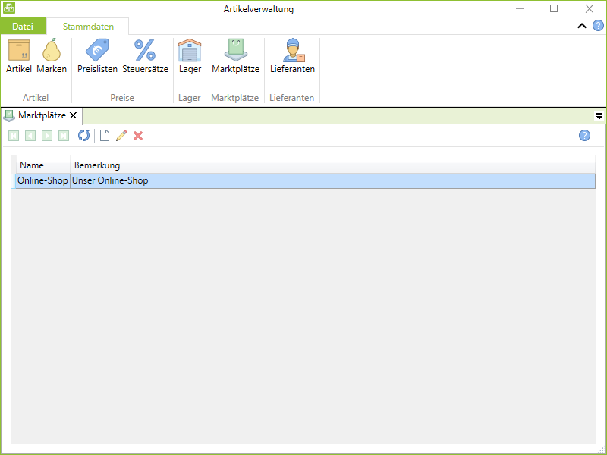This screenshot has width=607, height=455.
Task: Open the Marken pear icon
Action: tap(52, 57)
